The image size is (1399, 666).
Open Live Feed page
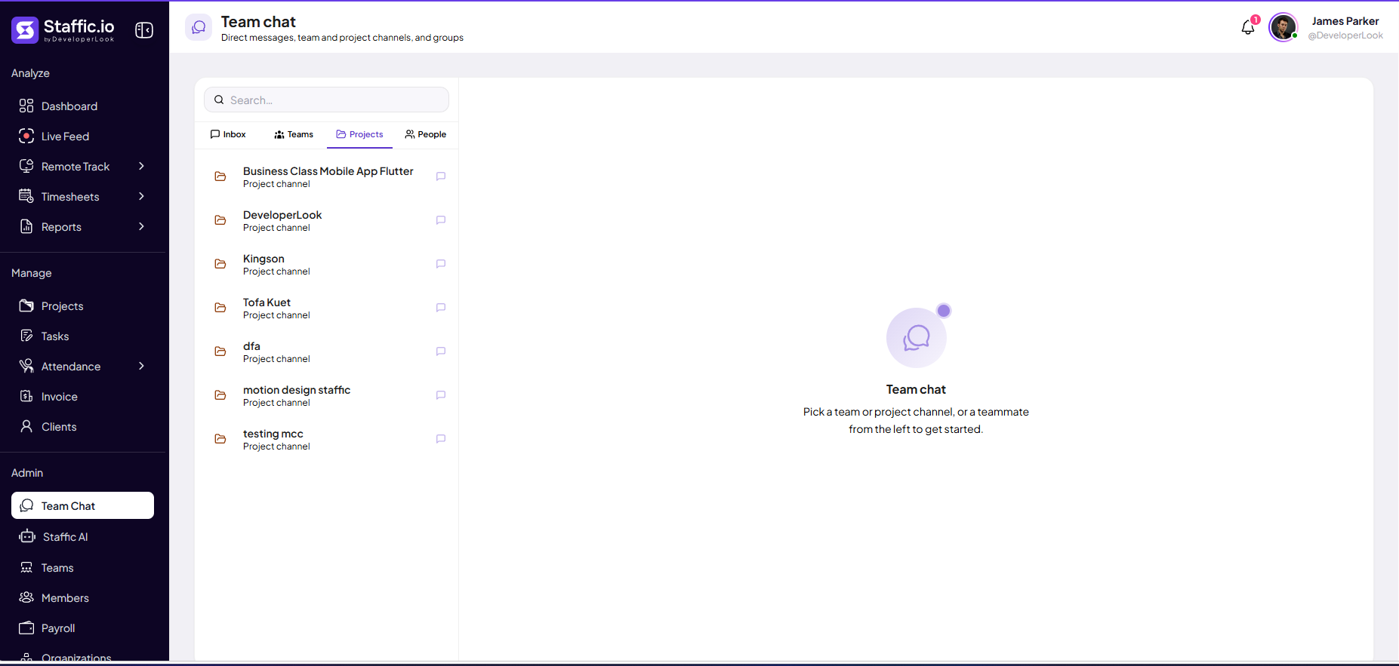pos(82,137)
